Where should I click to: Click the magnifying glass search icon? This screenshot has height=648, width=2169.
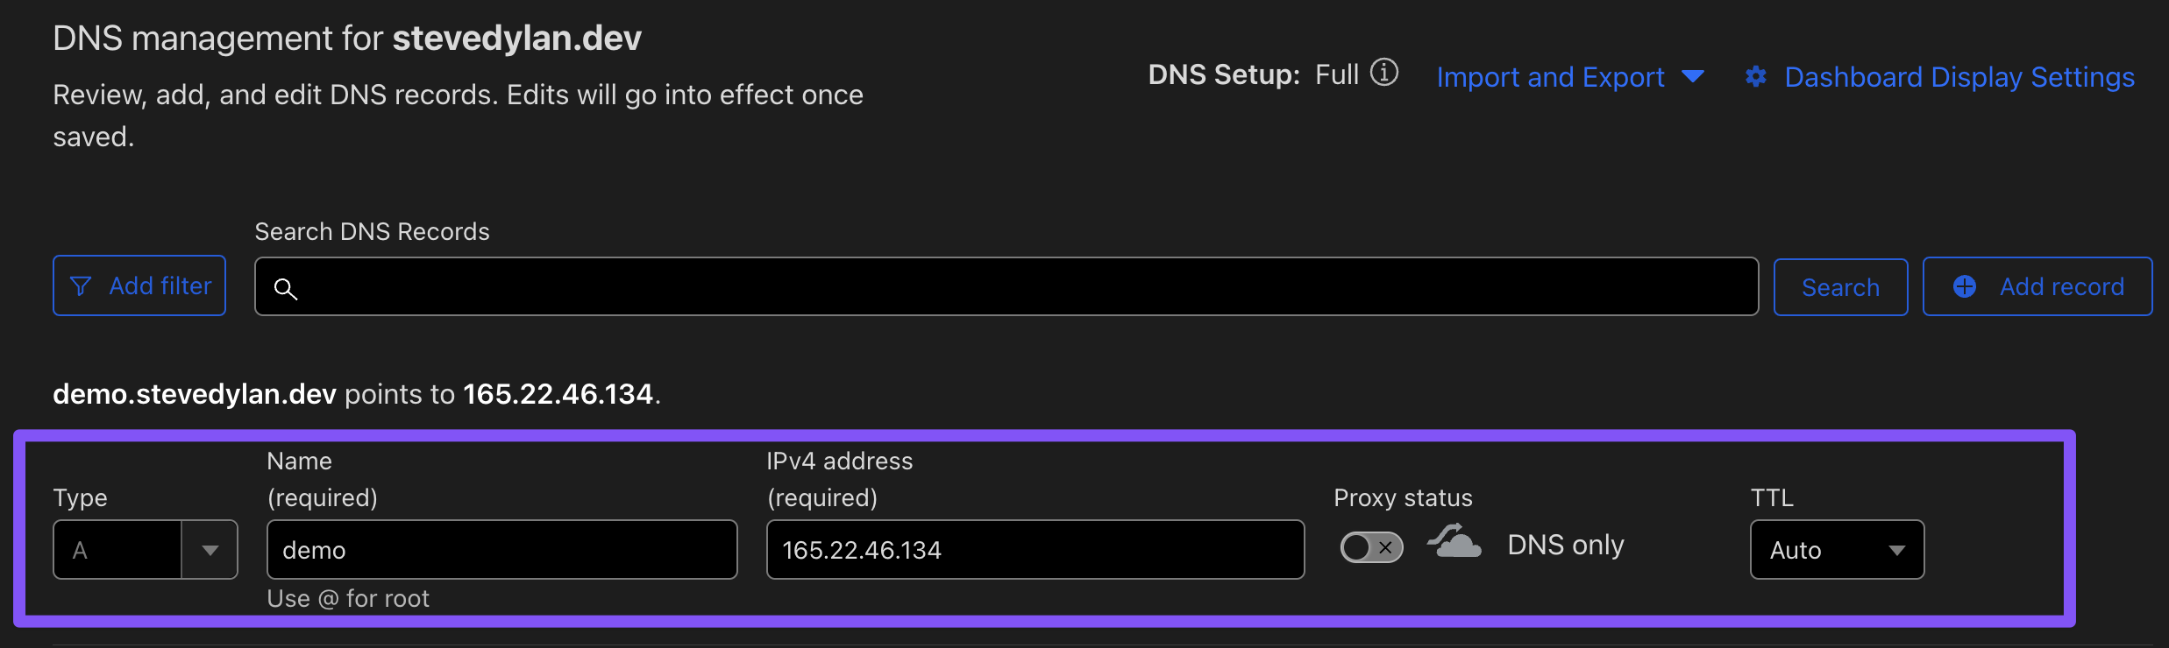coord(285,288)
